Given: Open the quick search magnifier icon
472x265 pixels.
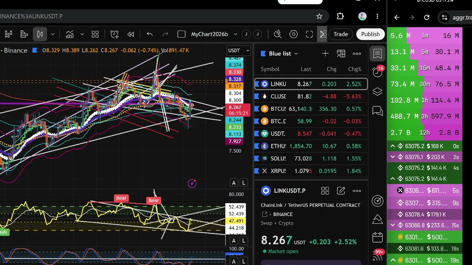Looking at the screenshot, I should point(278,34).
